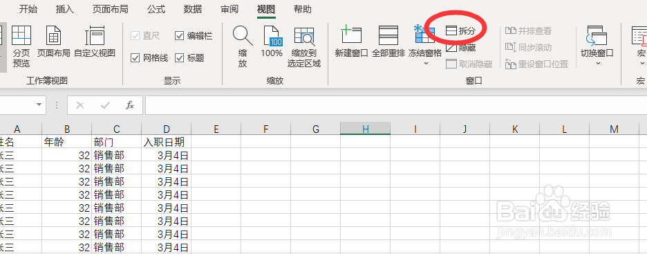Open the 帮助 (Help) tab

303,9
